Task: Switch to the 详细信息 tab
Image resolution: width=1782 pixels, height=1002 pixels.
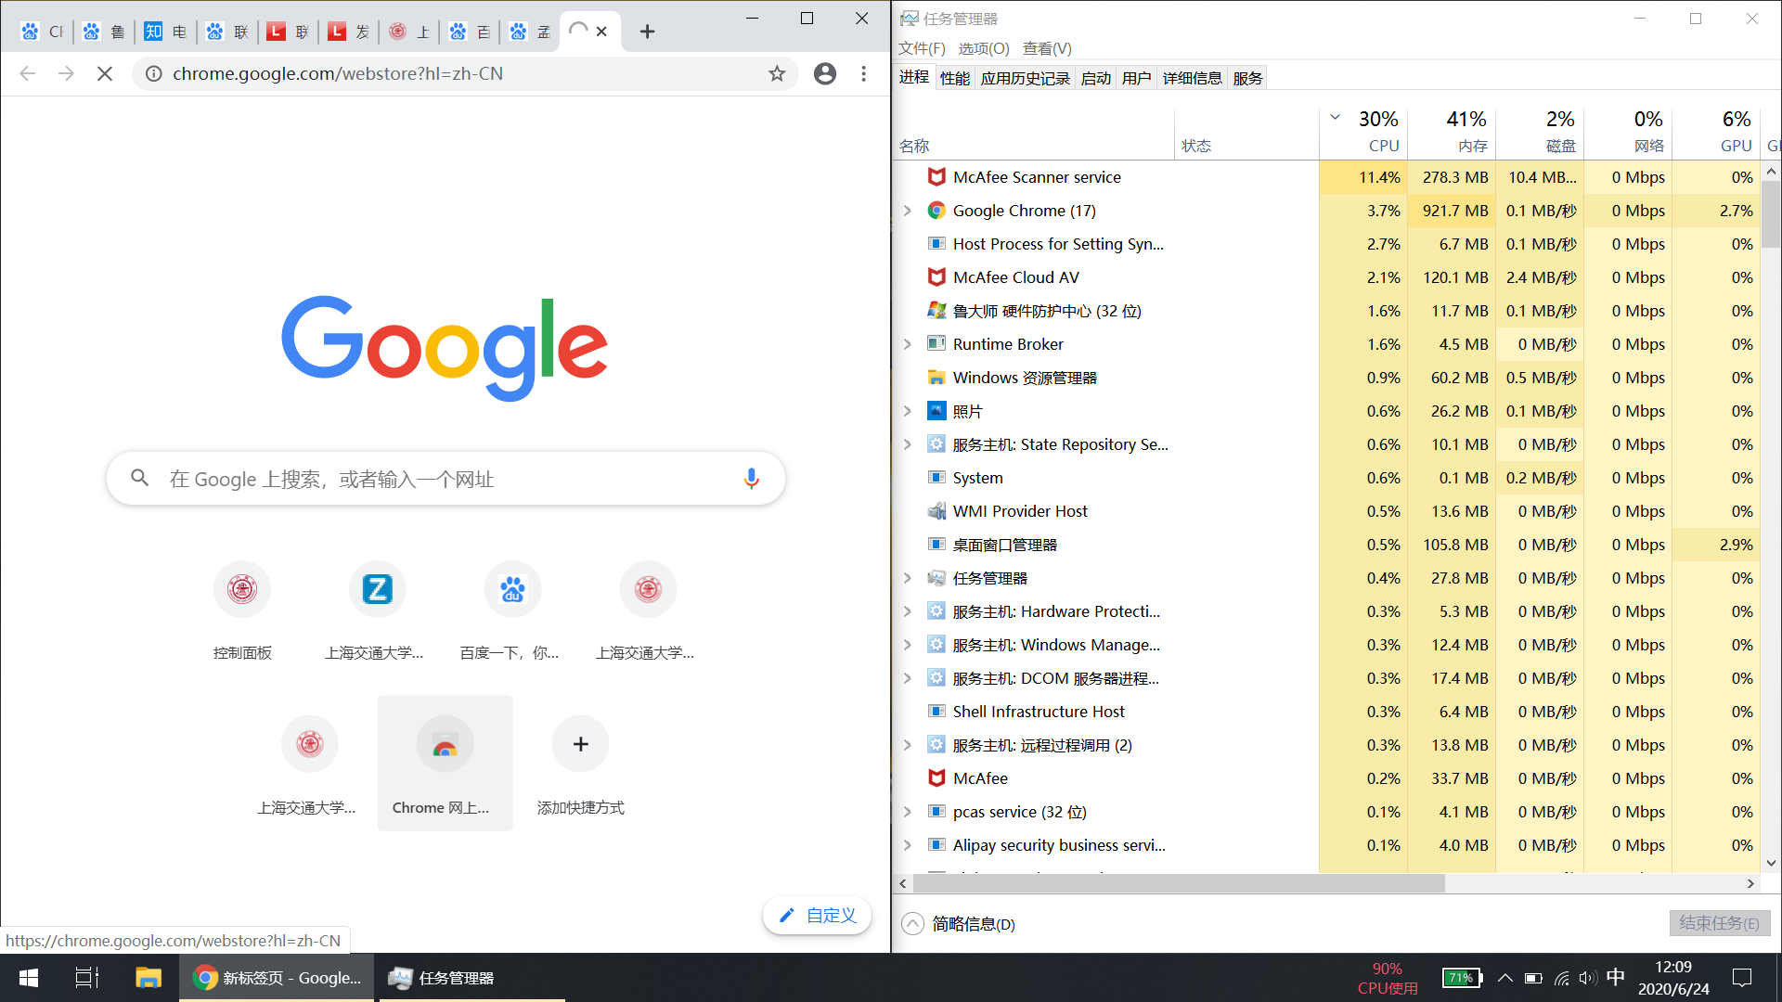Action: pos(1192,78)
